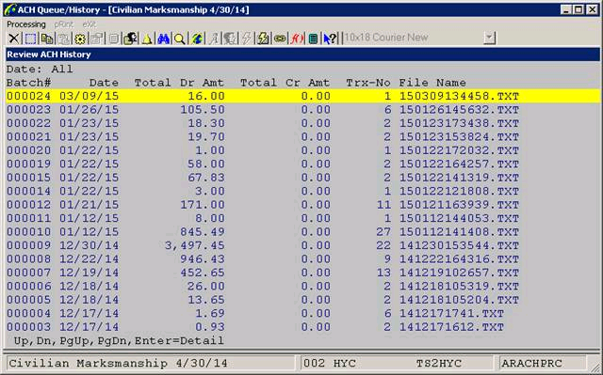The height and width of the screenshot is (375, 603).
Task: Select highlighted batch 000024 row
Action: (302, 96)
